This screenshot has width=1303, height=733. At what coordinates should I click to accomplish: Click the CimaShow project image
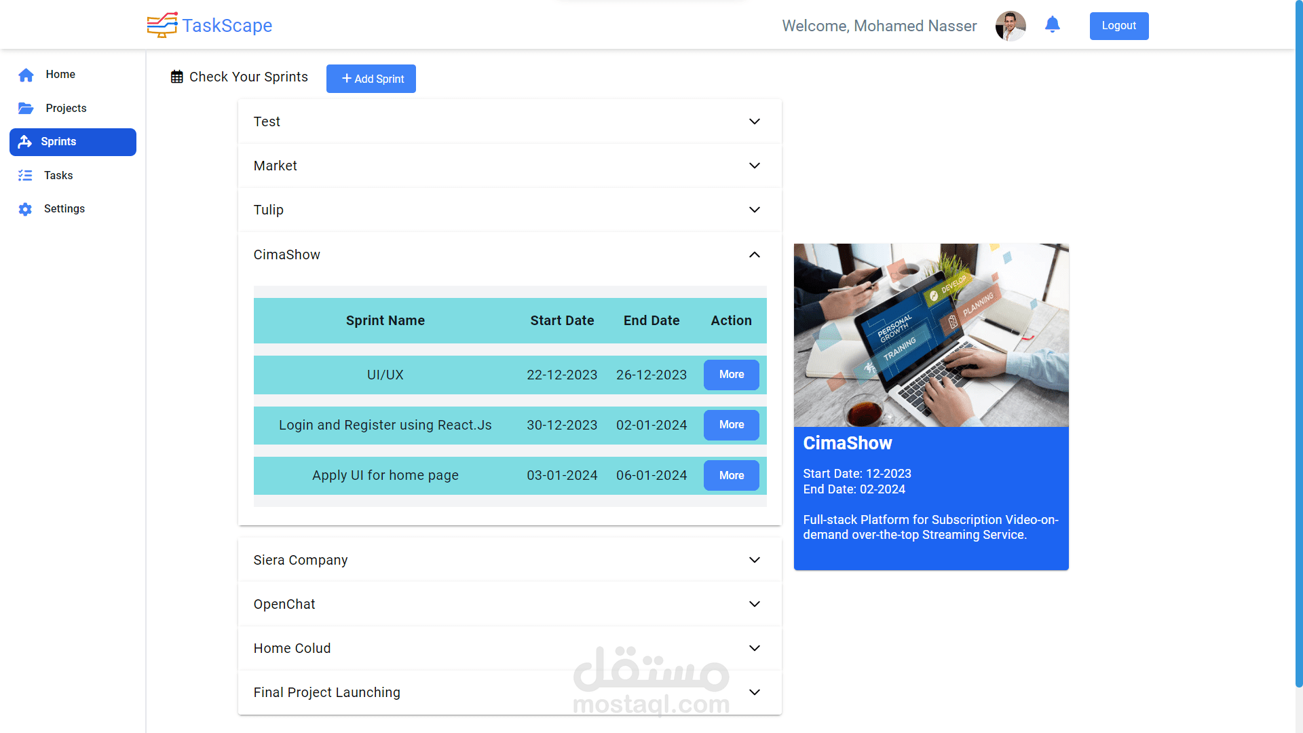coord(931,335)
